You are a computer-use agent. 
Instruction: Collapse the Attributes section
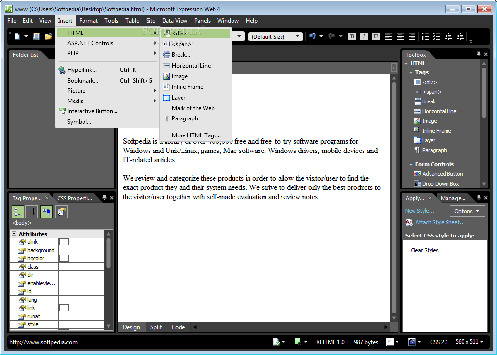point(14,234)
